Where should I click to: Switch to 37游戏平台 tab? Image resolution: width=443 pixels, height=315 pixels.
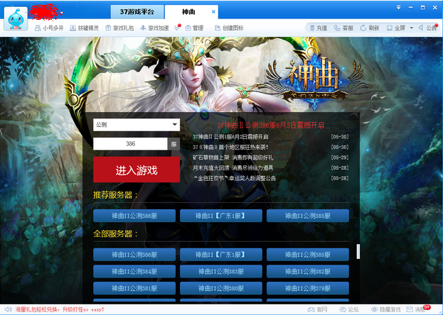coord(137,12)
